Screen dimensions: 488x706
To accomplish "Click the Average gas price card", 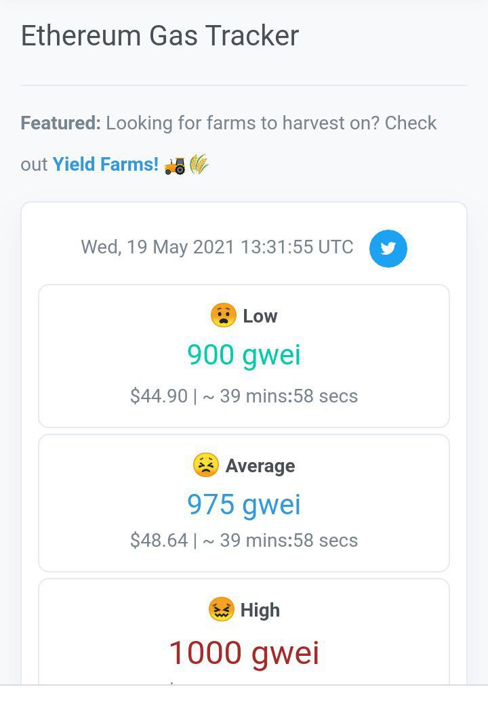I will click(x=244, y=503).
